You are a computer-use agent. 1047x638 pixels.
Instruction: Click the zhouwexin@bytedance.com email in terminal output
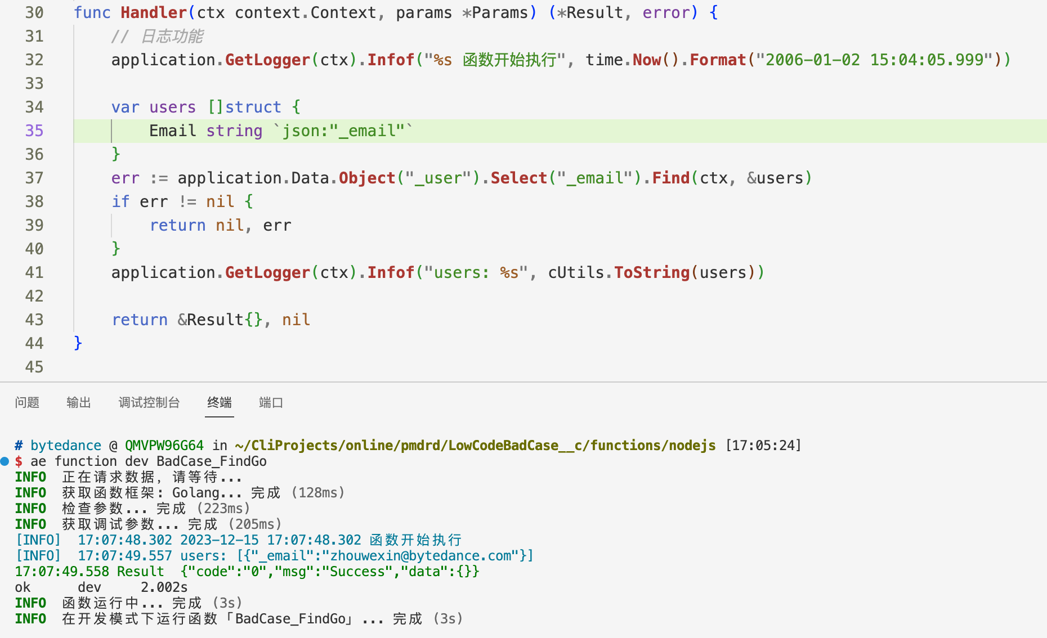(x=420, y=556)
